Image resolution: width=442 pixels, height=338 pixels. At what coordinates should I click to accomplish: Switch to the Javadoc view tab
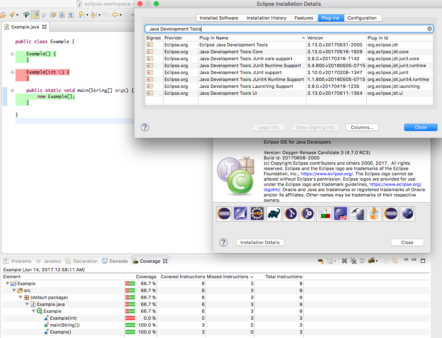point(49,261)
